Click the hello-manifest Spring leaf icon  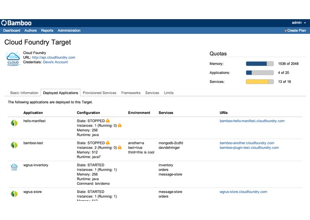pos(14,123)
